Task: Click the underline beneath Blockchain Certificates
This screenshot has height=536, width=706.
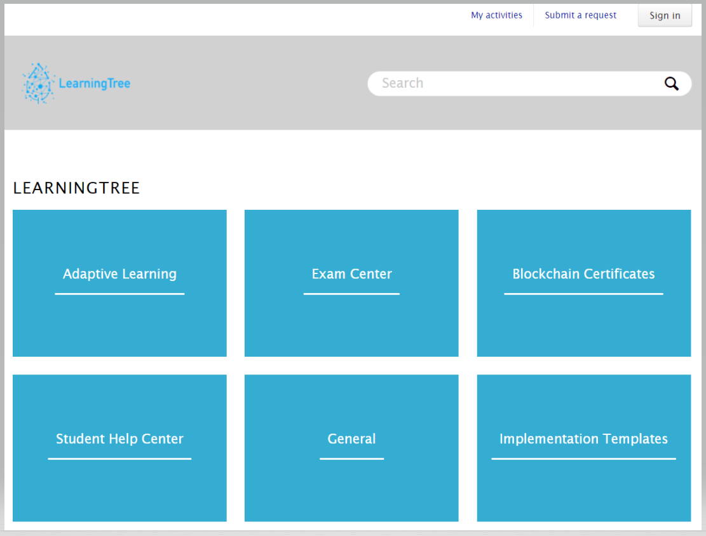Action: 583,294
